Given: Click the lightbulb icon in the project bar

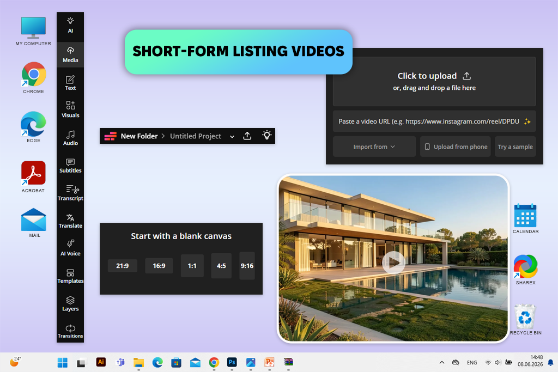Looking at the screenshot, I should (267, 136).
